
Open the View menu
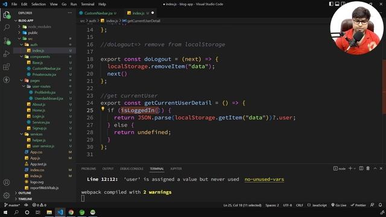tap(54, 4)
